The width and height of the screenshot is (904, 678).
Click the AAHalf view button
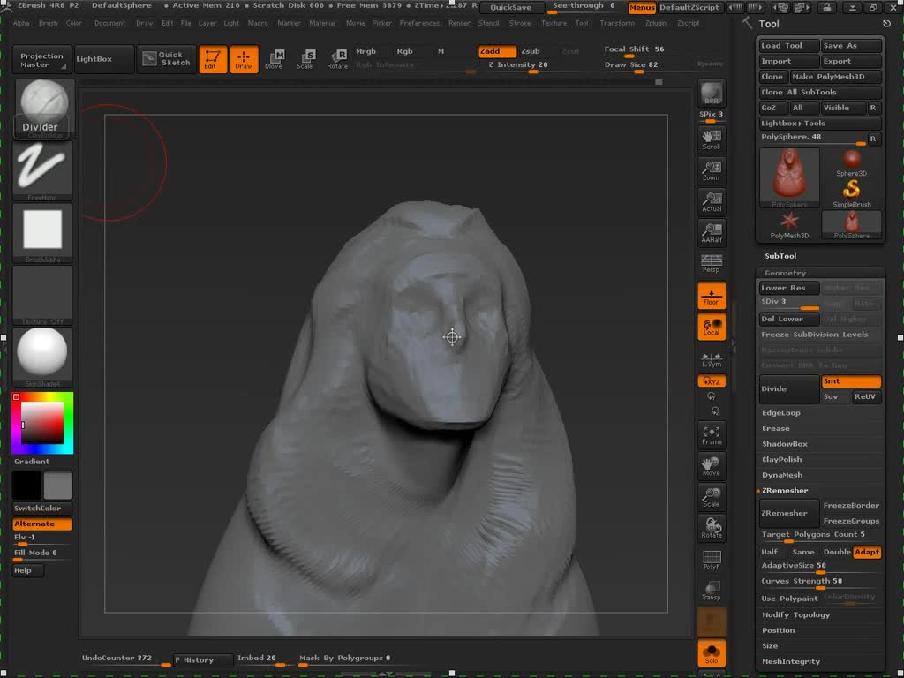point(712,233)
